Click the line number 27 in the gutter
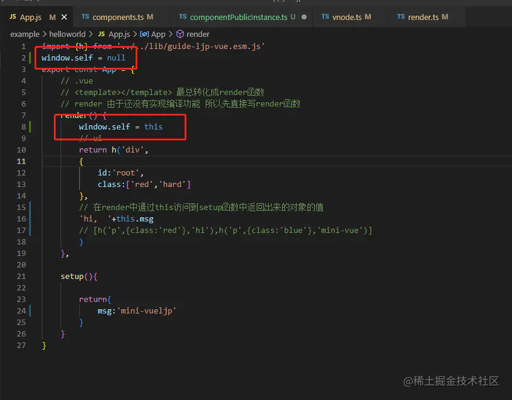Screen dimensions: 512x400 tap(21, 345)
